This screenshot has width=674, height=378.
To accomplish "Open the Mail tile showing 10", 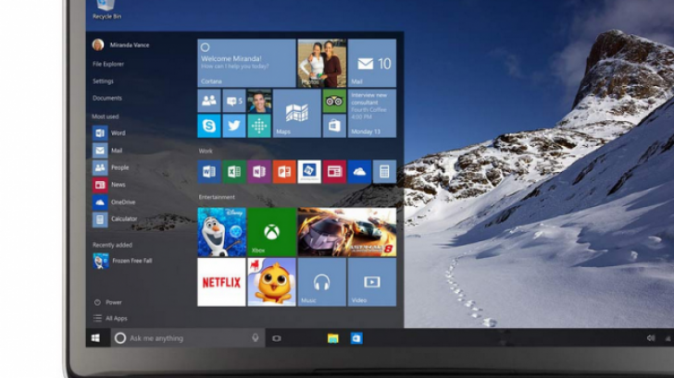I will pos(372,63).
